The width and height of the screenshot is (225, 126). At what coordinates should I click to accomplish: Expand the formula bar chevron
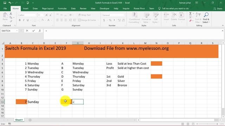[x=223, y=31]
